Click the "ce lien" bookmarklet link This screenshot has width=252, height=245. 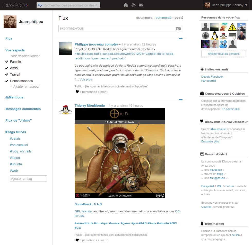click(x=236, y=235)
